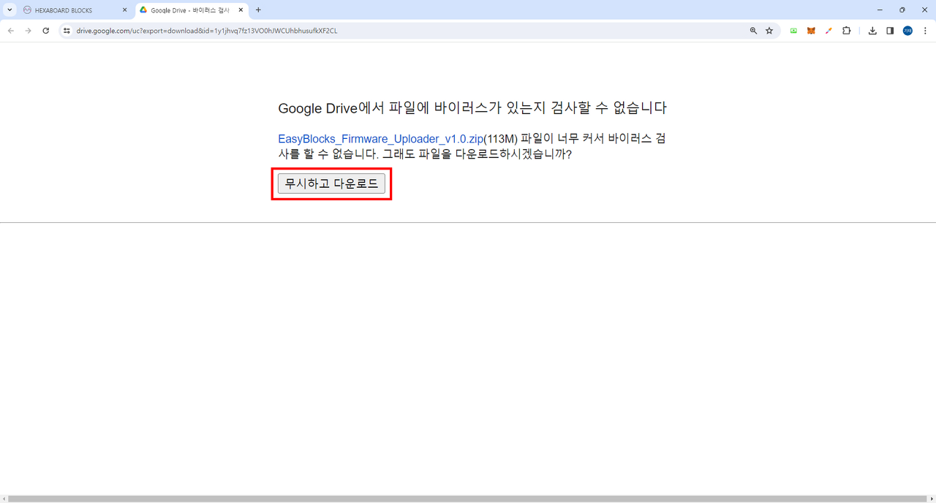936x503 pixels.
Task: Expand the tab search dropdown arrow
Action: click(x=10, y=10)
